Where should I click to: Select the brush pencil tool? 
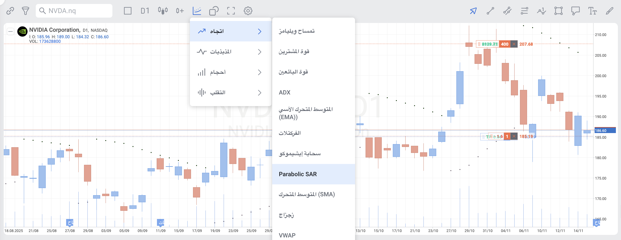(x=610, y=11)
